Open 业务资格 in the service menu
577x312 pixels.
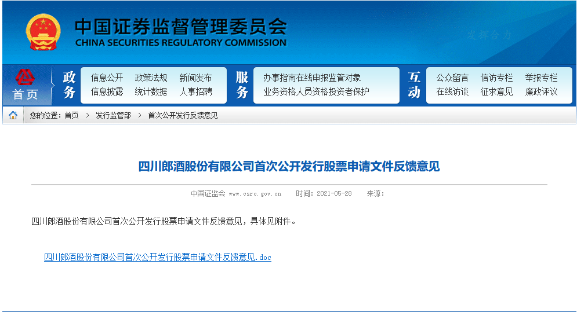(280, 91)
